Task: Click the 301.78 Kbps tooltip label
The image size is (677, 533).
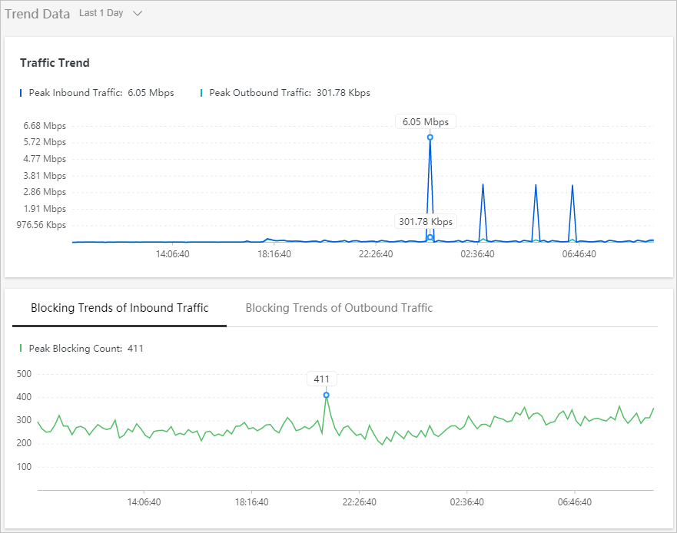Action: point(426,221)
